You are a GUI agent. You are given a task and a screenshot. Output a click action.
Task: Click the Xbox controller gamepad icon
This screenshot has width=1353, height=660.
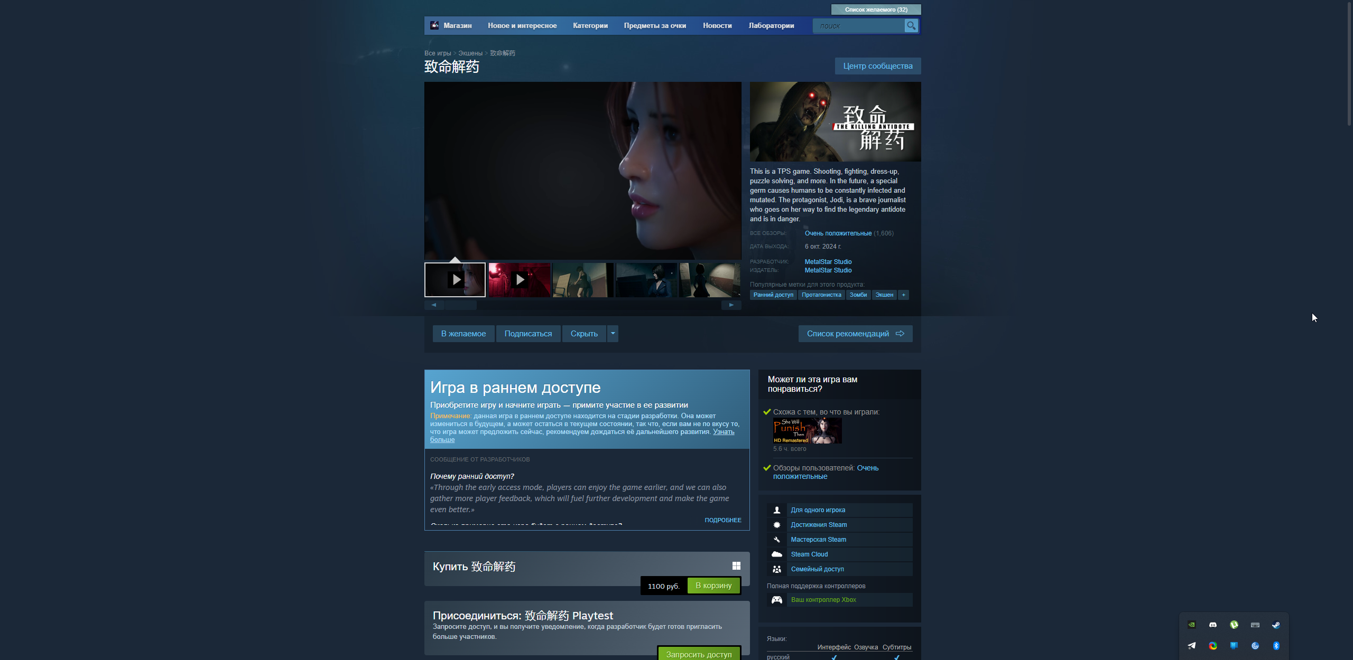click(x=777, y=600)
